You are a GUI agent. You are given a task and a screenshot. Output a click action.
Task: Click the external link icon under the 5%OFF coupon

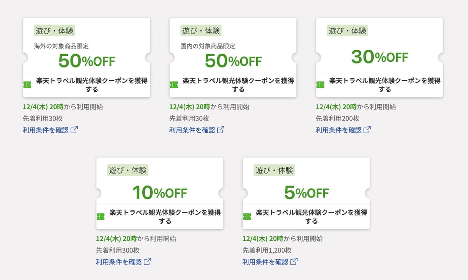(x=293, y=261)
